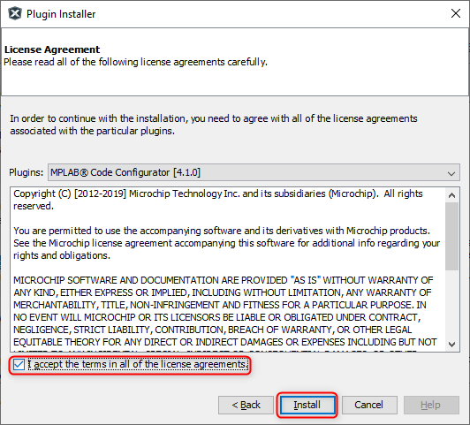This screenshot has height=425, width=470.
Task: Click the 'You are permitted to use' paragraph line
Action: 222,231
